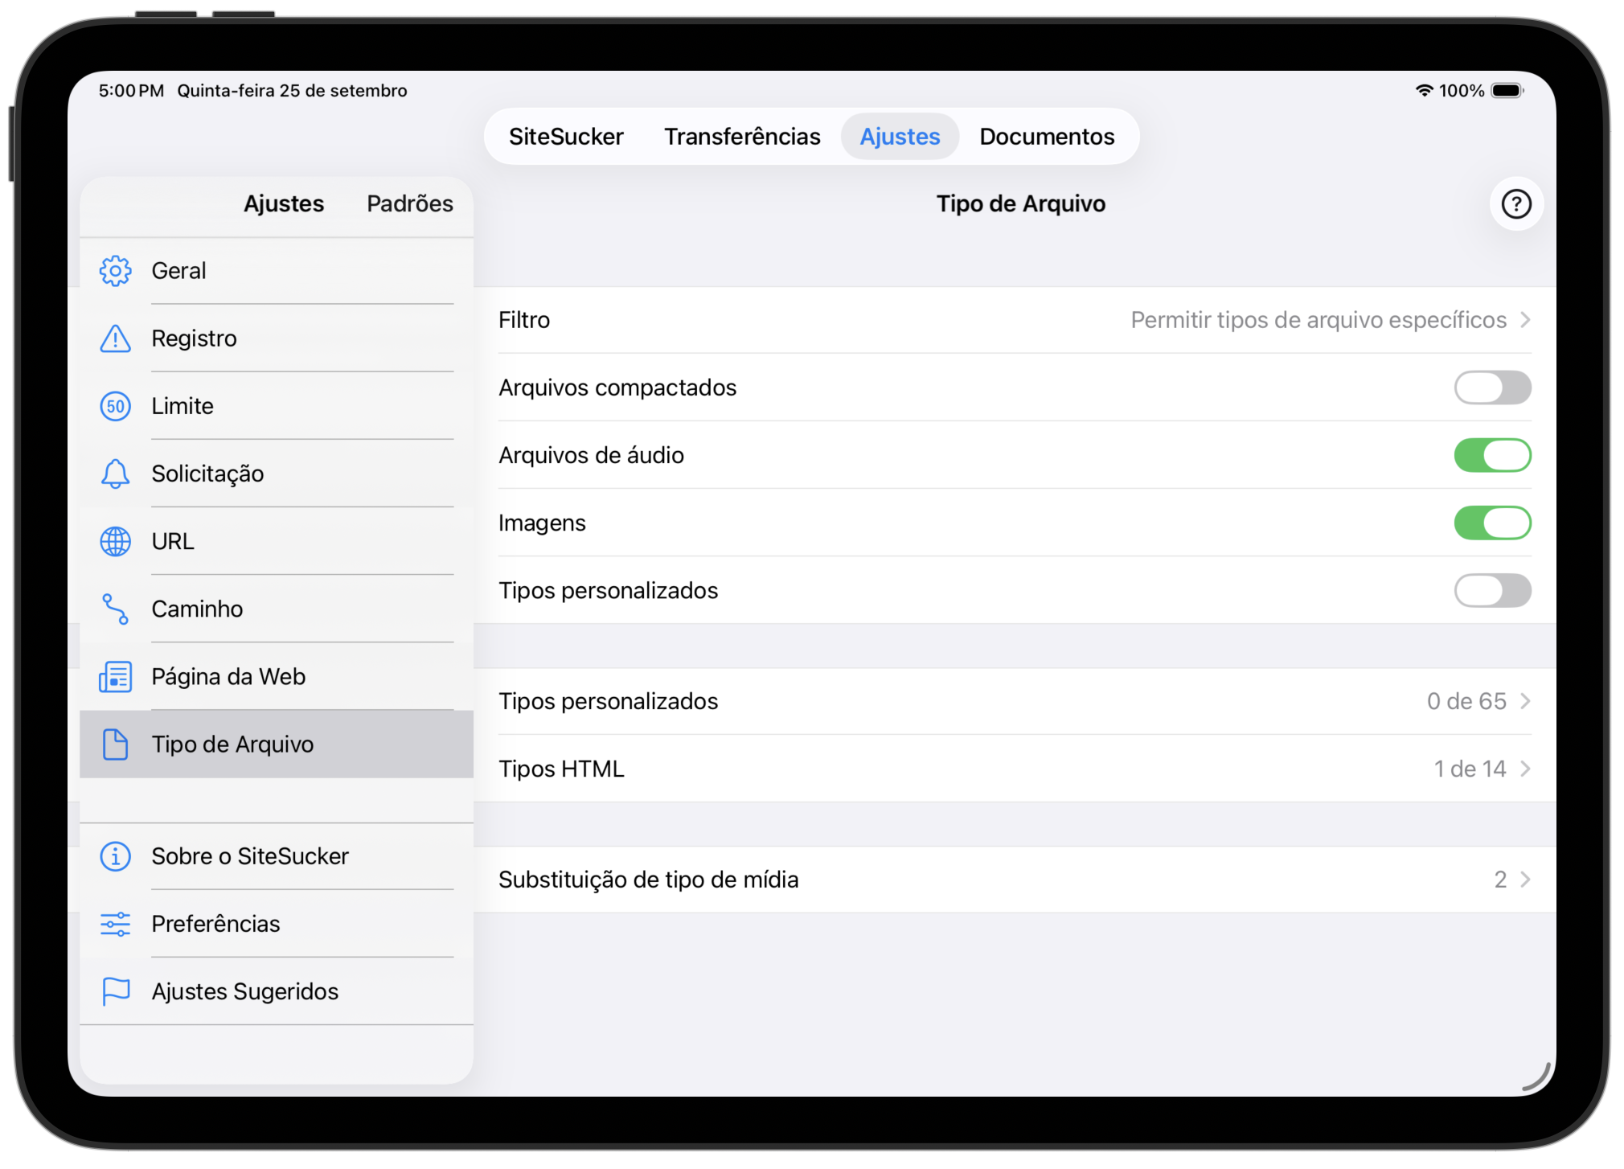Click the Solicitação bell icon

(x=116, y=474)
